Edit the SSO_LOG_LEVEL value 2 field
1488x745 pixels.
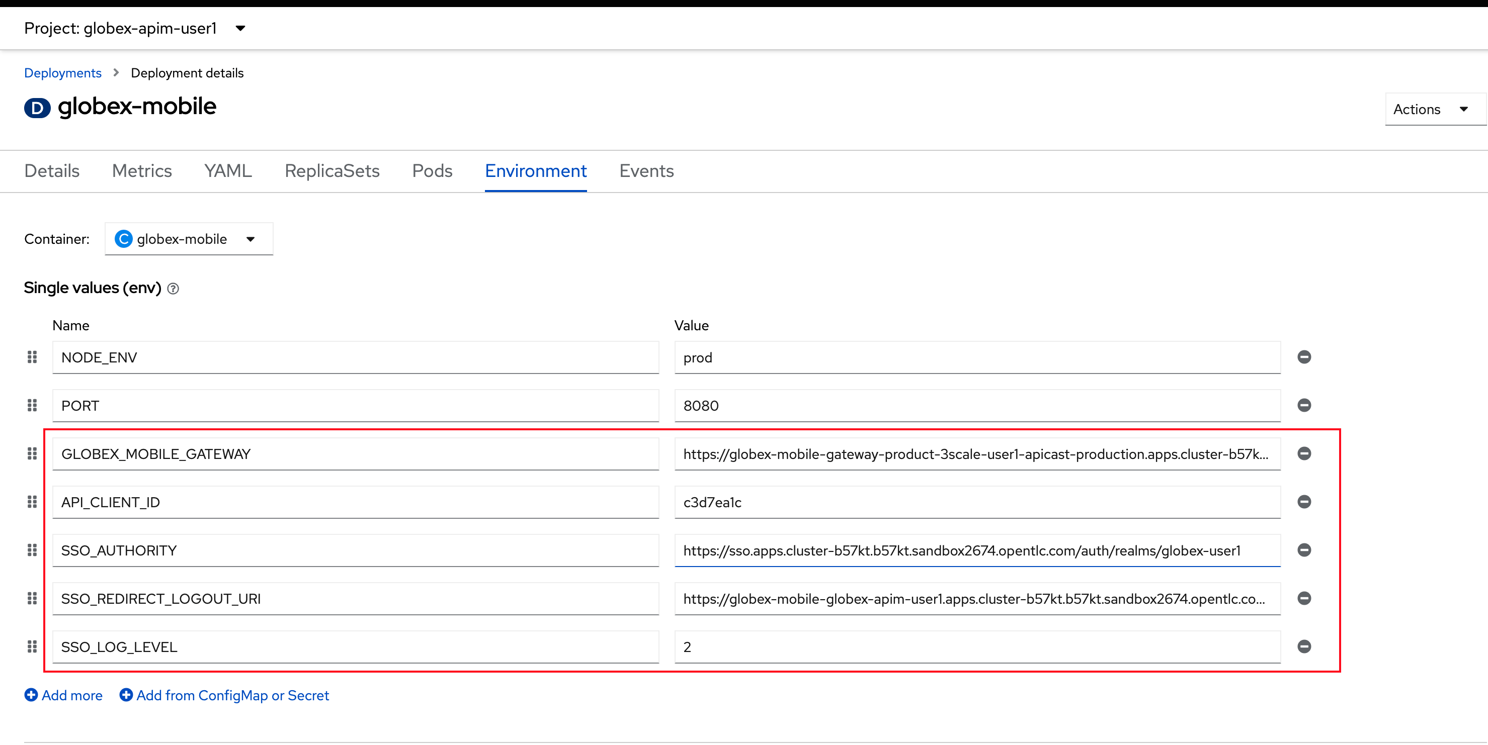(x=977, y=647)
